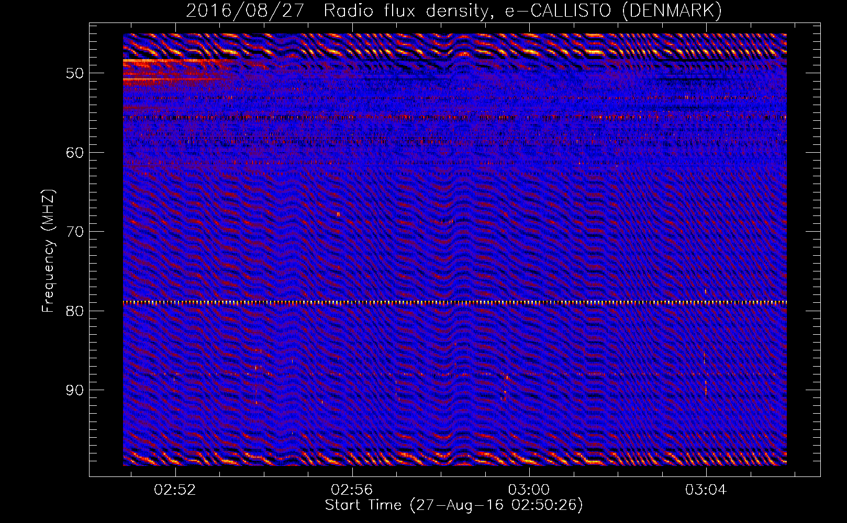
Task: Select the 90 MHz frequency tick label
Action: (x=75, y=390)
